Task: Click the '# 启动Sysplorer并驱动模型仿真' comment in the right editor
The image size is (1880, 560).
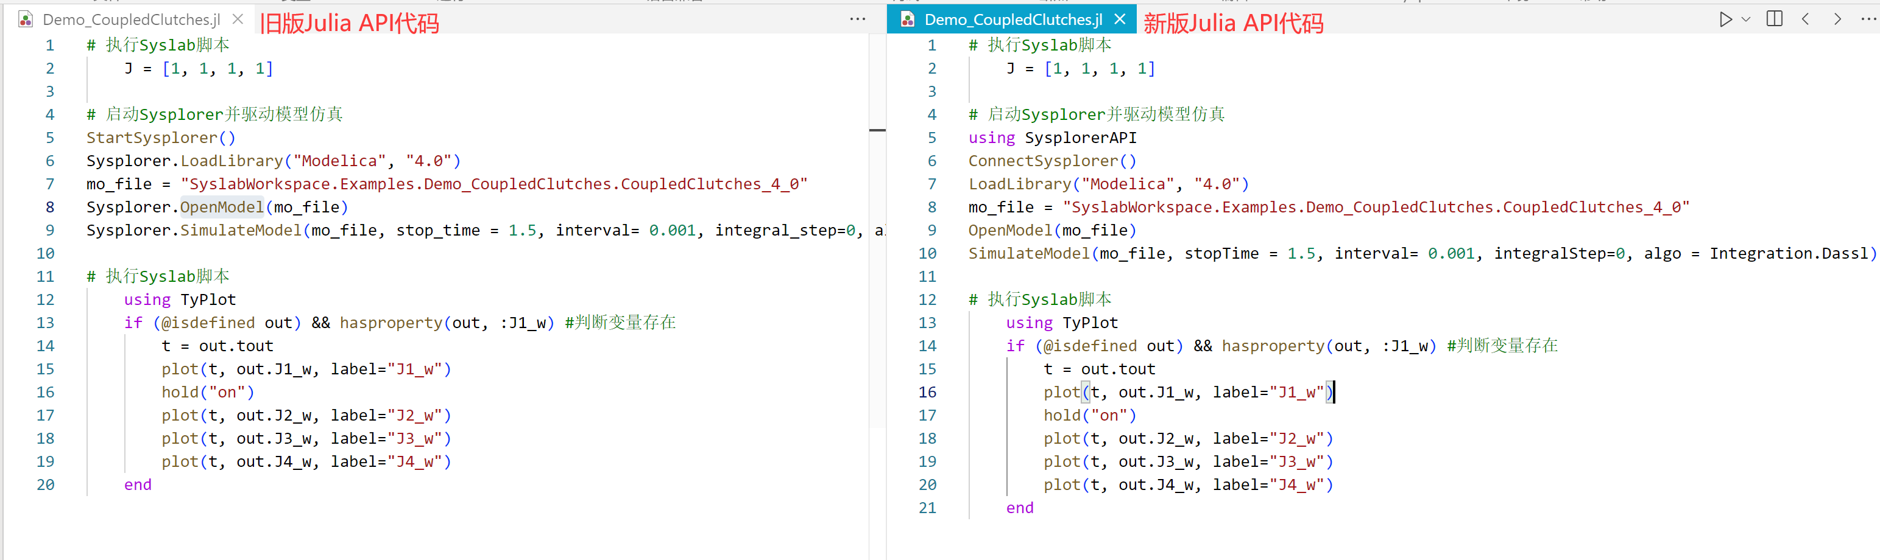Action: (1096, 114)
